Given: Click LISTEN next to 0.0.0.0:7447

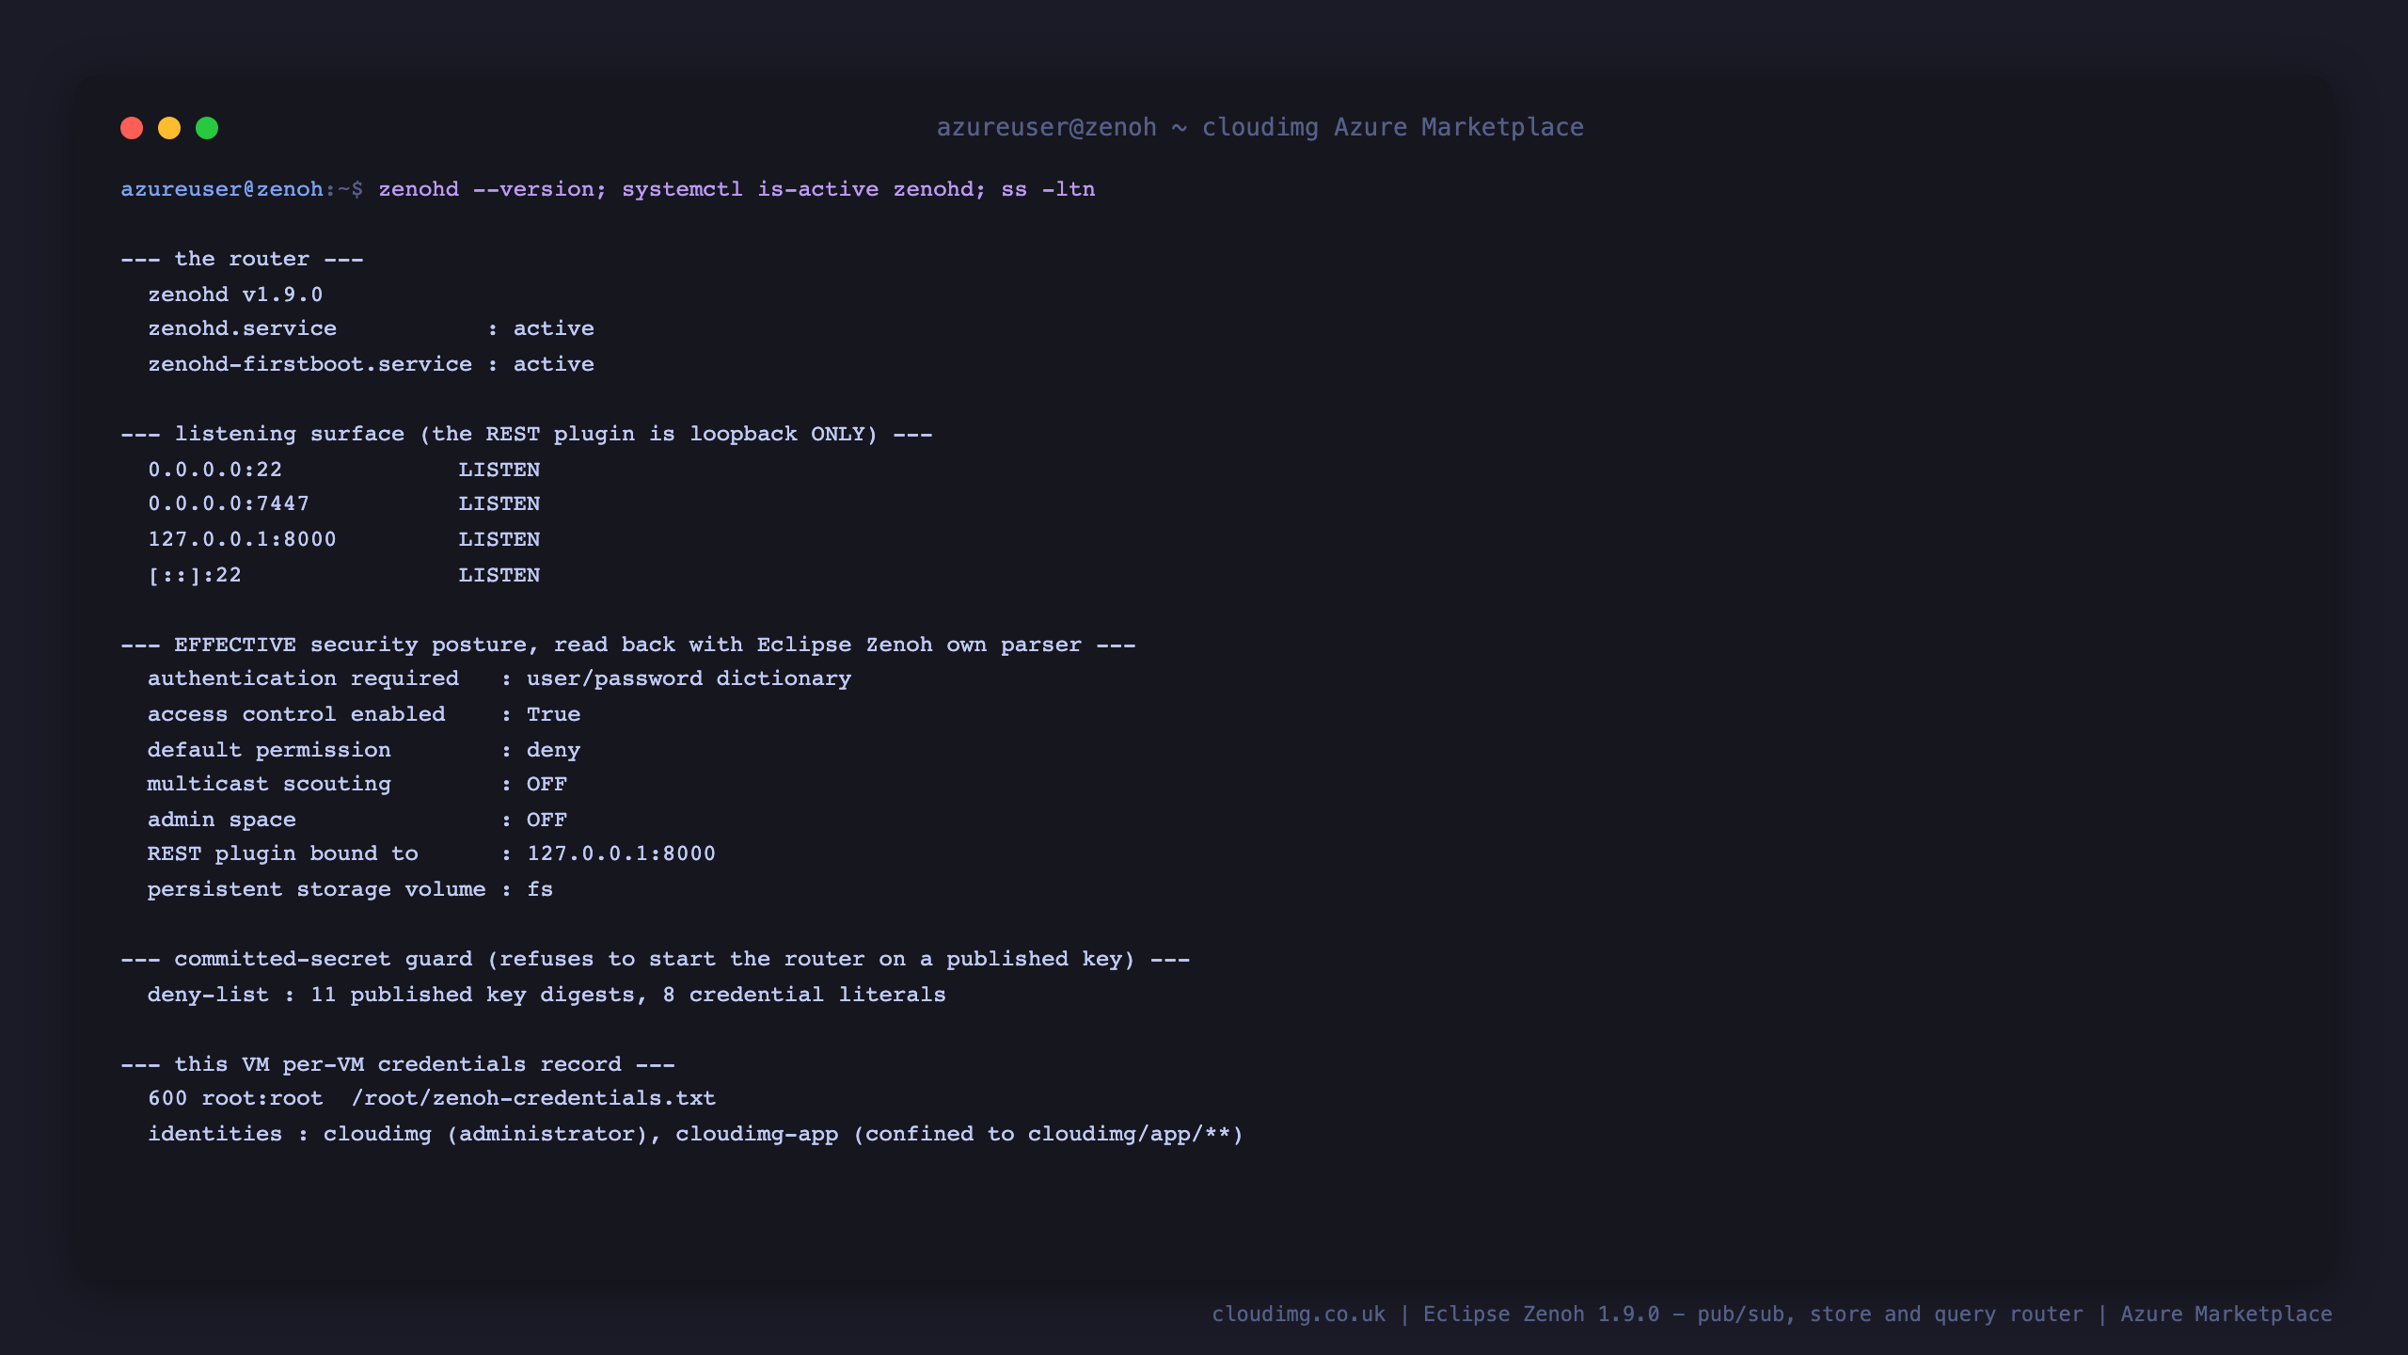Looking at the screenshot, I should tap(499, 503).
